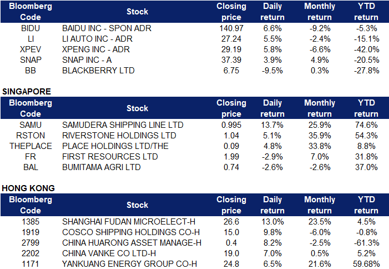Click COSCO SHIPPING HOLDINGS CO-H stock name
Viewport: 389px width, 269px height.
[130, 232]
